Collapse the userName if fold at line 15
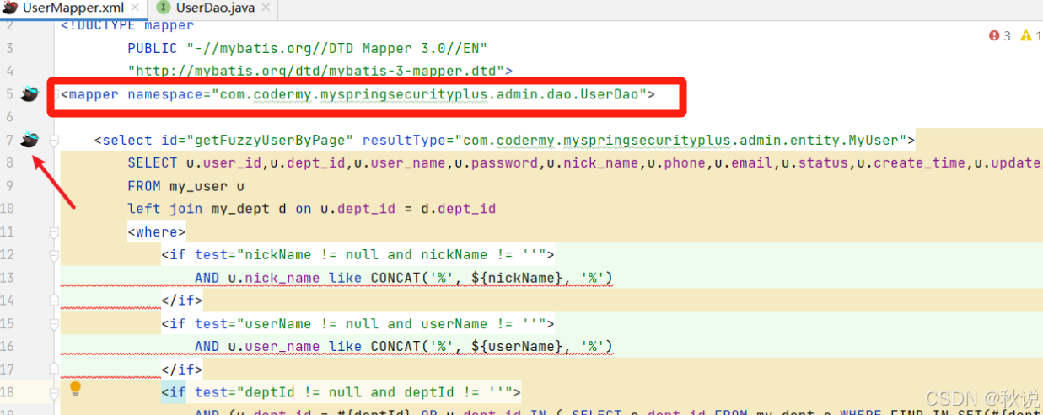This screenshot has height=415, width=1043. click(54, 323)
